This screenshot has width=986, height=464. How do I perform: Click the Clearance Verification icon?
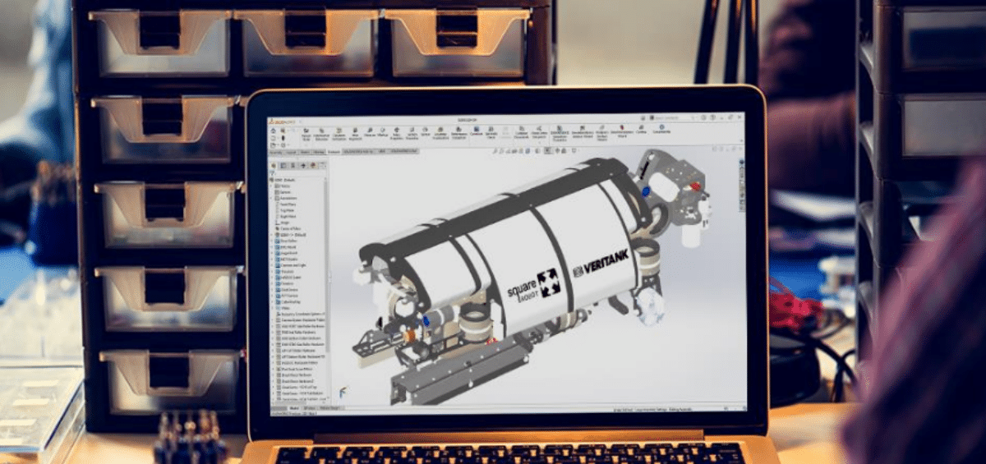pyautogui.click(x=339, y=133)
